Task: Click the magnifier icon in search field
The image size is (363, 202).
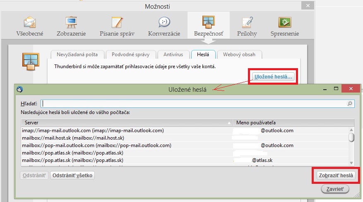Action: point(350,104)
